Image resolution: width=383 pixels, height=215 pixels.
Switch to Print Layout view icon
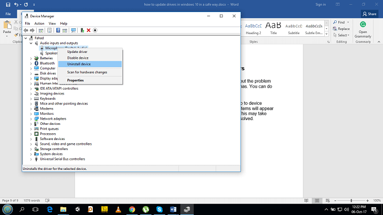317,201
